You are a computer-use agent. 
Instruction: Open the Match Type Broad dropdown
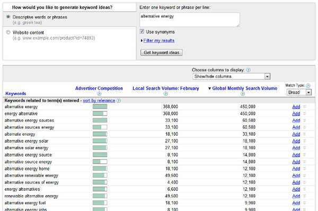click(299, 92)
